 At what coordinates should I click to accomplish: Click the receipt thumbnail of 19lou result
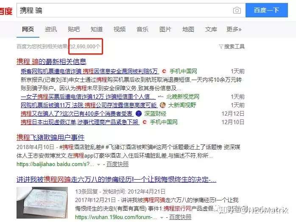pos(42,203)
